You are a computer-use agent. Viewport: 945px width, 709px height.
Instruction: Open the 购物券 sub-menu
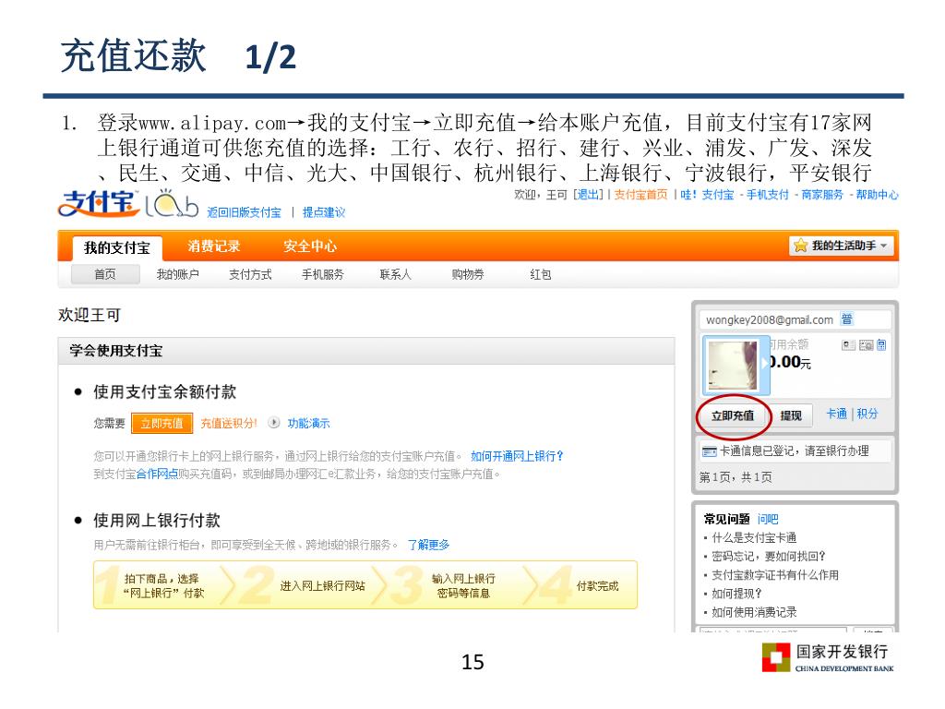(468, 274)
